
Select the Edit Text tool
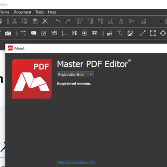[109, 33]
